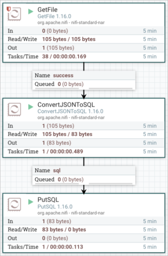Image resolution: width=168 pixels, height=256 pixels.
Task: Click the ConvertJSONToSQL 1.16.0 type label
Action: click(x=70, y=111)
